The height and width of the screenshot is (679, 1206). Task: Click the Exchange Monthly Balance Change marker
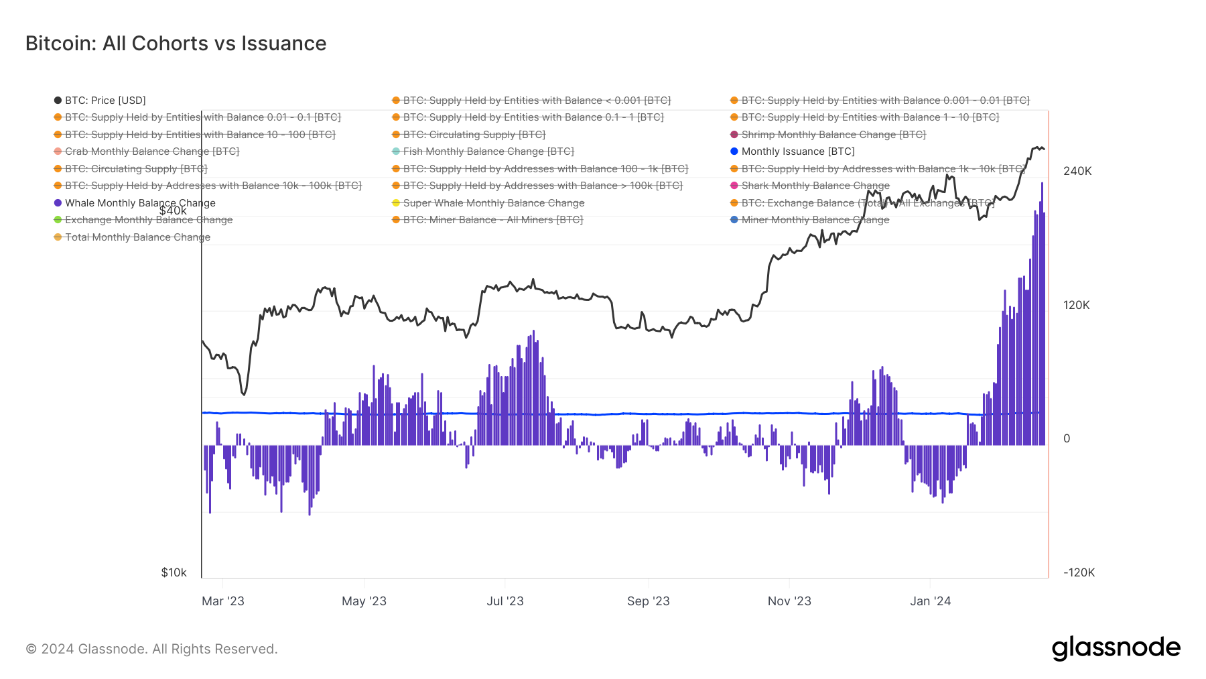58,220
